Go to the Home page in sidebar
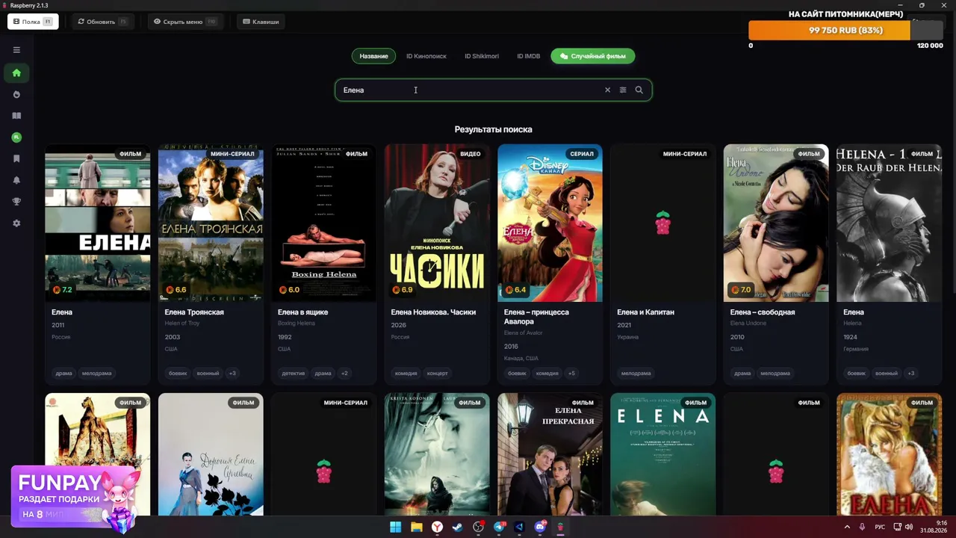956x538 pixels. [x=16, y=73]
